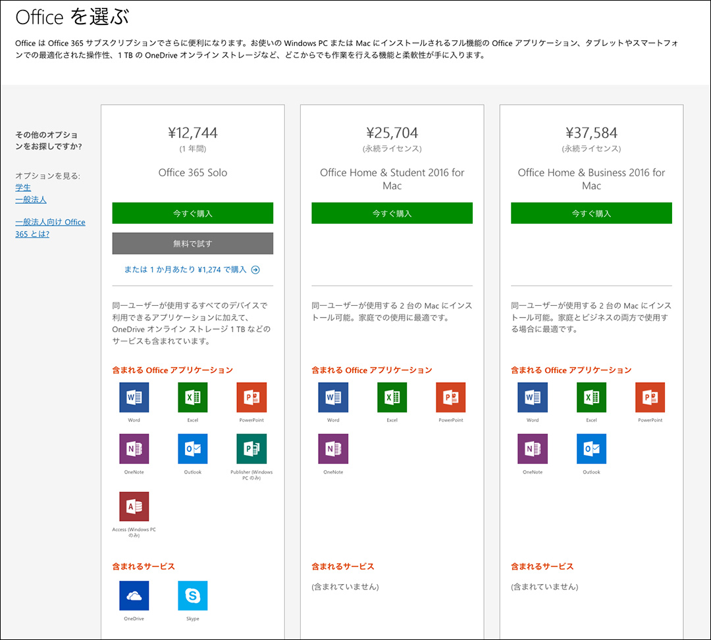Click Office Home & Student 2016 for Mac title
The width and height of the screenshot is (711, 640).
[392, 179]
